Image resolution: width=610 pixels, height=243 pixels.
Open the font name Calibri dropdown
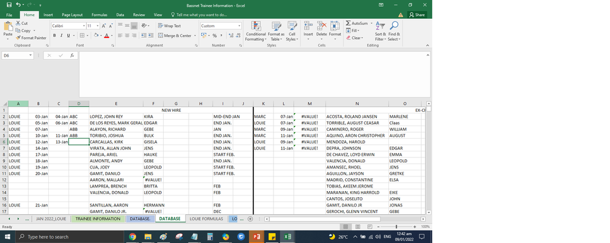click(84, 26)
